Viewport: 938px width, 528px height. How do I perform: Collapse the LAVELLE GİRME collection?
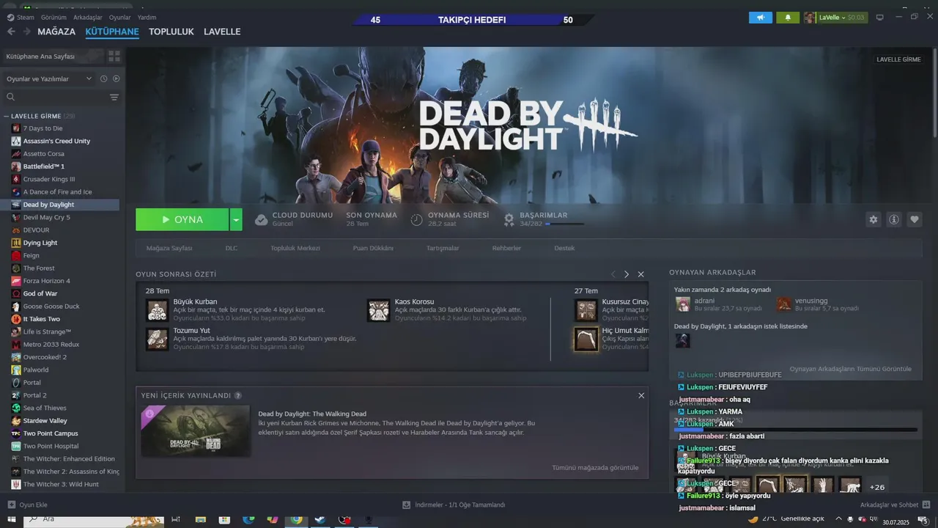[x=7, y=116]
